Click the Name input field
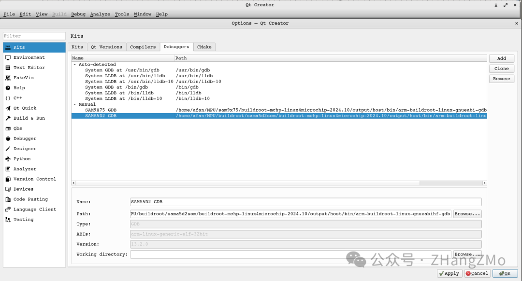The image size is (522, 281). (305, 202)
